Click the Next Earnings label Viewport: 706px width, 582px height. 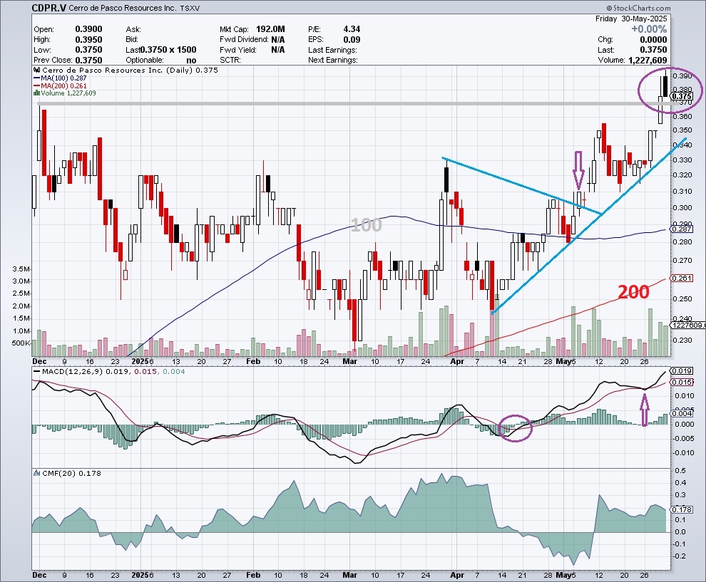coord(333,61)
